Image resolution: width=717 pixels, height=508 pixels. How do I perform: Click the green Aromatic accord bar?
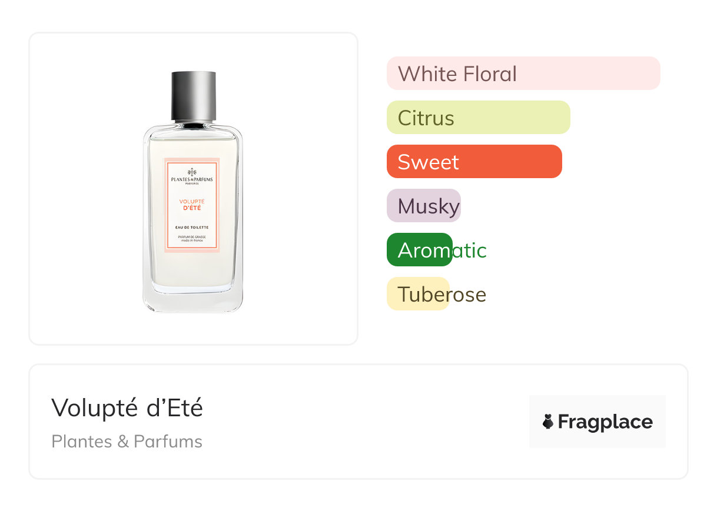point(419,250)
